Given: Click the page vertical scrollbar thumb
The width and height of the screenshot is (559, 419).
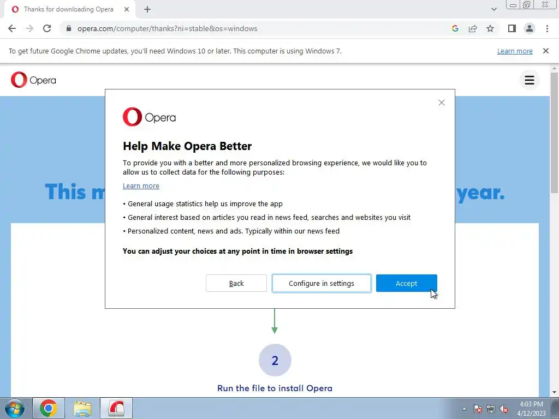Looking at the screenshot, I should (554, 133).
